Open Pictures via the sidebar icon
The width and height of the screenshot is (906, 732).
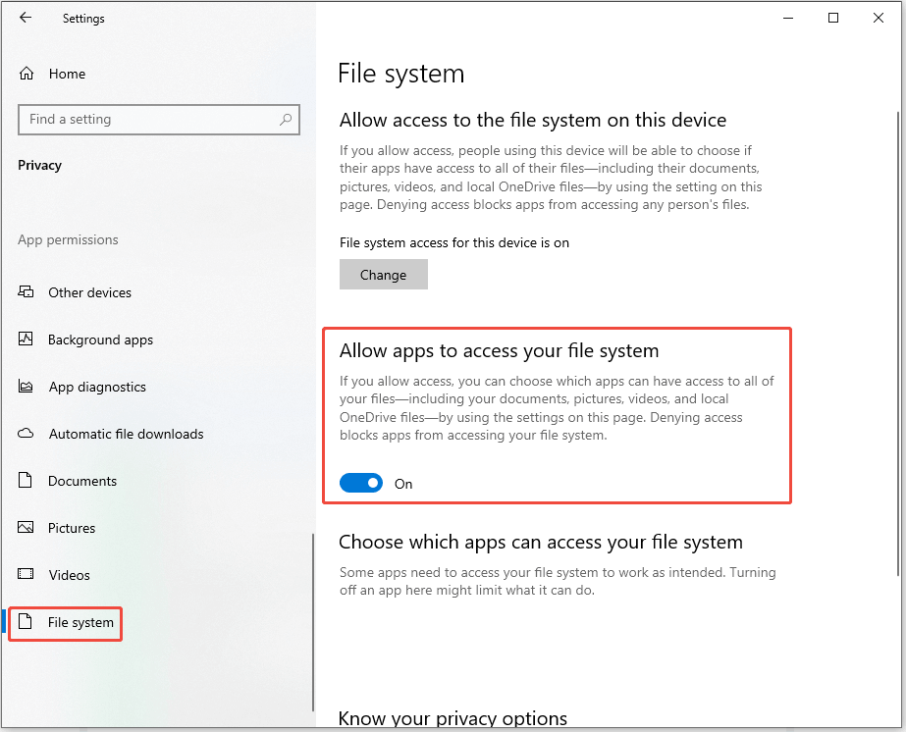pyautogui.click(x=25, y=527)
